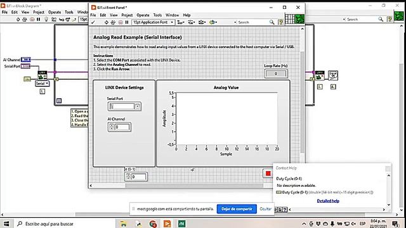Click inside Analog Value graph plot area
This screenshot has width=406, height=228.
[x=227, y=118]
